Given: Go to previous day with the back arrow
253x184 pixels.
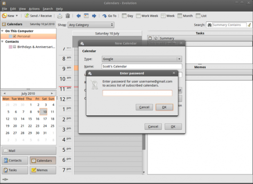Looking at the screenshot, I should tap(79, 16).
